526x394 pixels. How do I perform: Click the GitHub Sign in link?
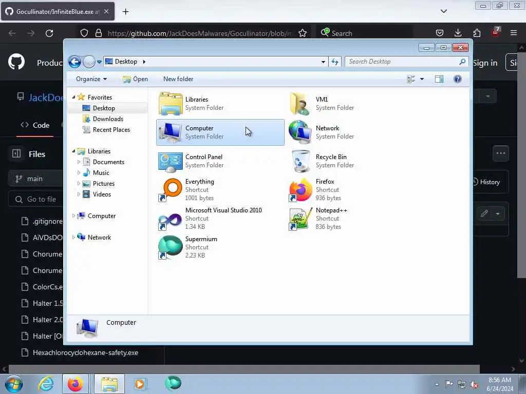pos(485,63)
